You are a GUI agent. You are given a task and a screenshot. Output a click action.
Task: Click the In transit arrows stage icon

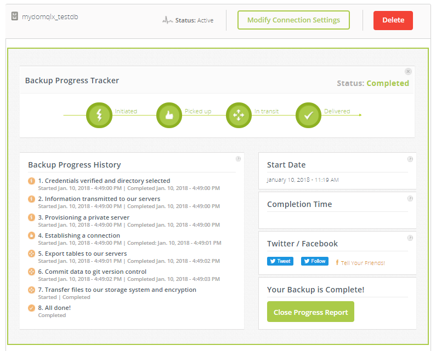click(239, 115)
